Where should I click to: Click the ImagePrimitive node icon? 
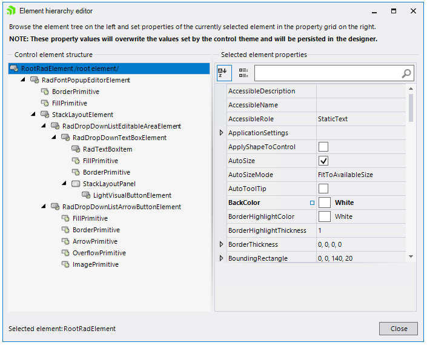(65, 264)
